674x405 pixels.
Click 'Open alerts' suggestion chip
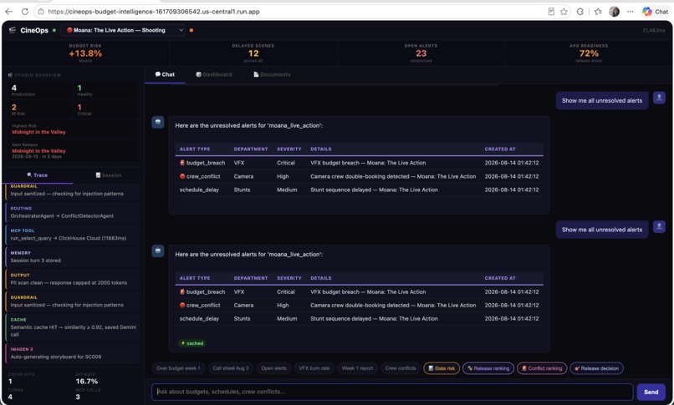pyautogui.click(x=273, y=368)
